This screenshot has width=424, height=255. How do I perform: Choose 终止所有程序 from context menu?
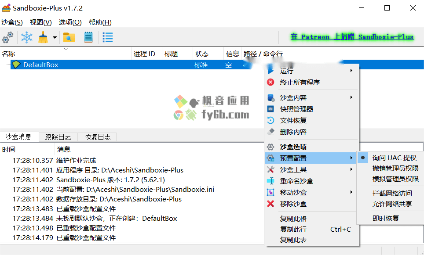[x=312, y=83]
